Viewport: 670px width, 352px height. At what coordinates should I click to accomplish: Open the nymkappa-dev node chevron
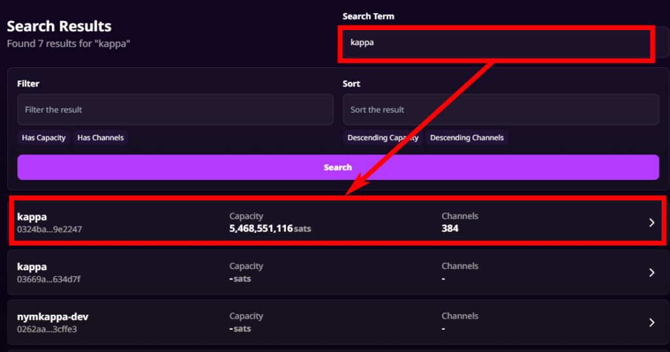(x=651, y=323)
